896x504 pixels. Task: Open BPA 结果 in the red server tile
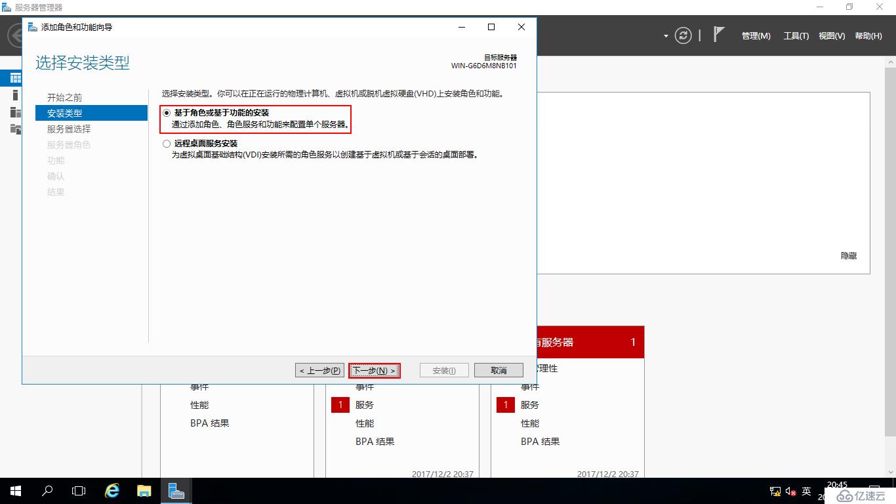[540, 442]
